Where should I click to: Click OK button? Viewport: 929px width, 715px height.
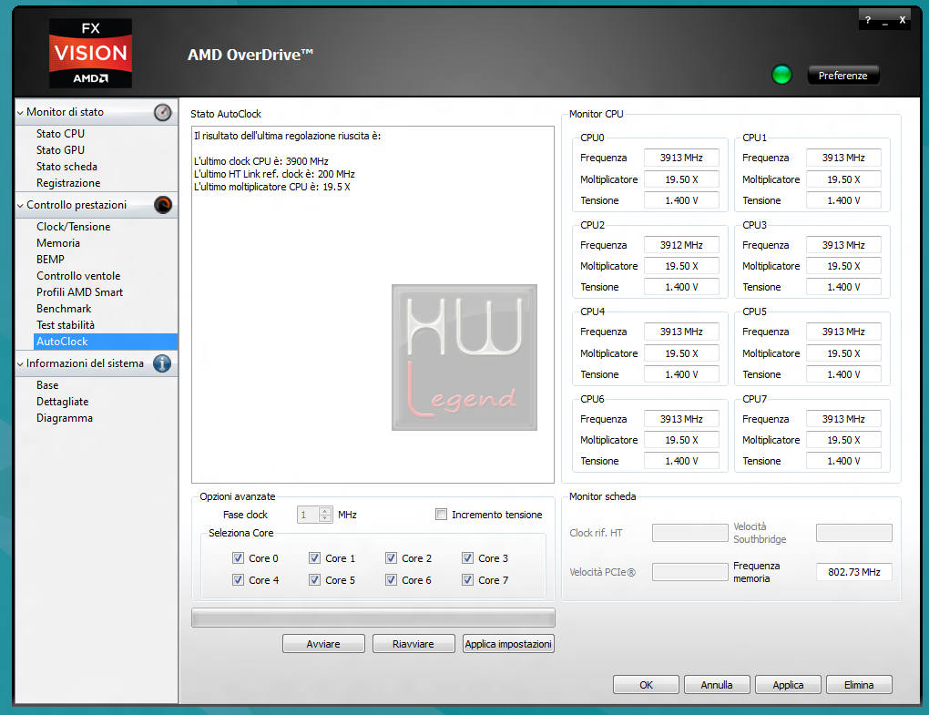pyautogui.click(x=646, y=685)
